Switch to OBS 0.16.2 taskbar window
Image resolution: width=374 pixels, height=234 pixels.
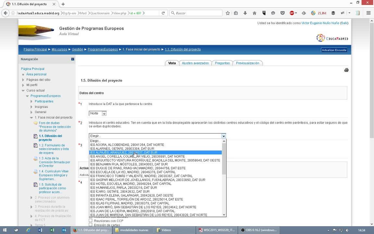click(x=259, y=230)
